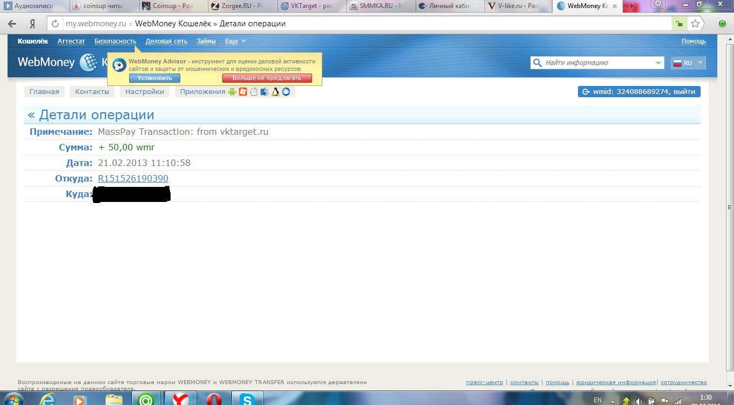Click the green lock security icon in address bar

680,24
